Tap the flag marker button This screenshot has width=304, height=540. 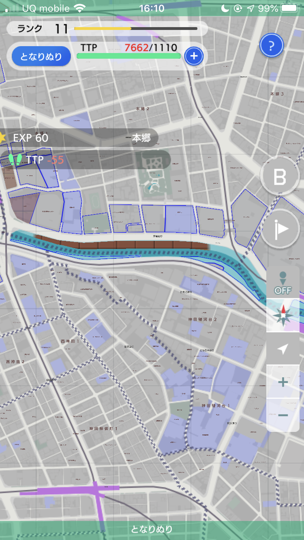click(280, 229)
